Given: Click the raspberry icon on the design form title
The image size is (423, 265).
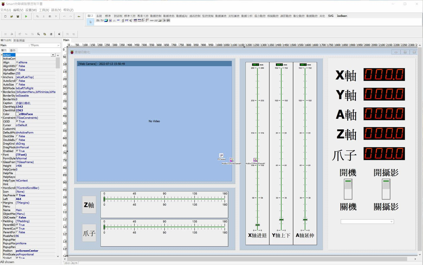Looking at the screenshot, I should coord(72,52).
